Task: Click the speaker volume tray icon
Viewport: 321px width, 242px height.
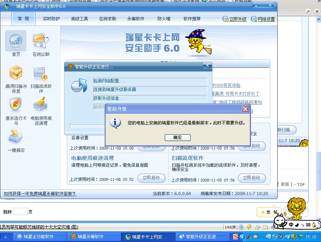Action: coord(281,237)
